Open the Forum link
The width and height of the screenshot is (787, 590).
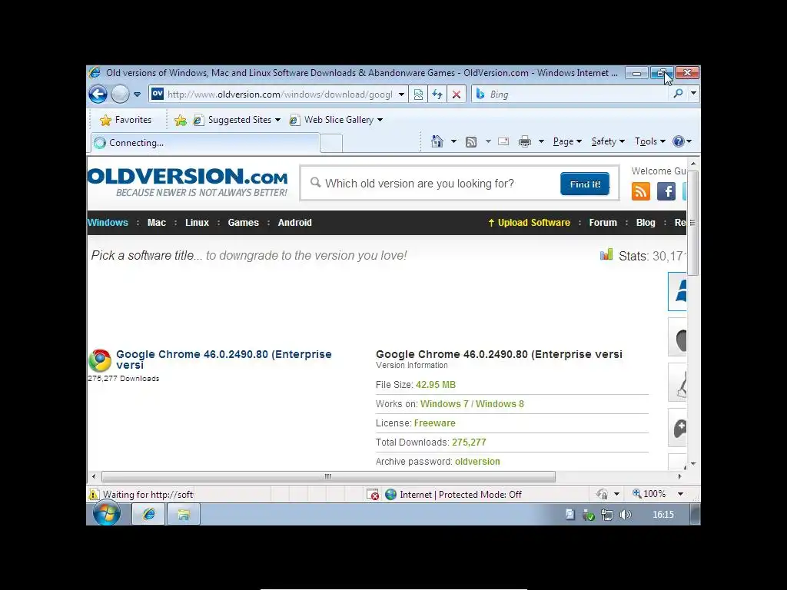pos(603,223)
